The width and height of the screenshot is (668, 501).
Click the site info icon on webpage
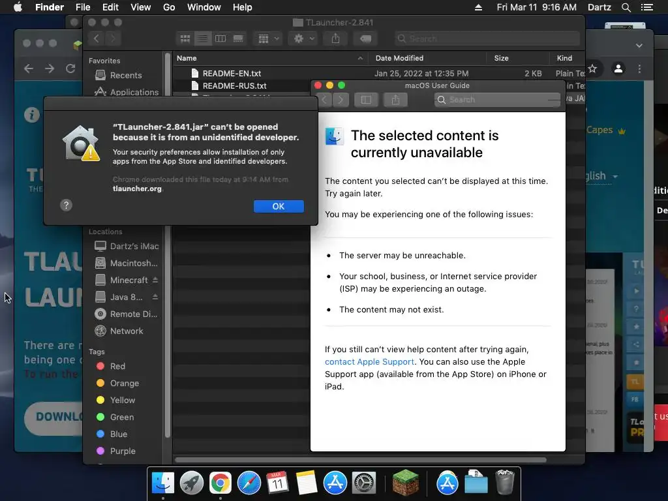tap(31, 115)
